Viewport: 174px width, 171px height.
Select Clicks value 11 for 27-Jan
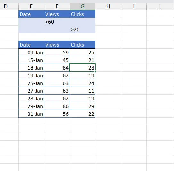82,91
